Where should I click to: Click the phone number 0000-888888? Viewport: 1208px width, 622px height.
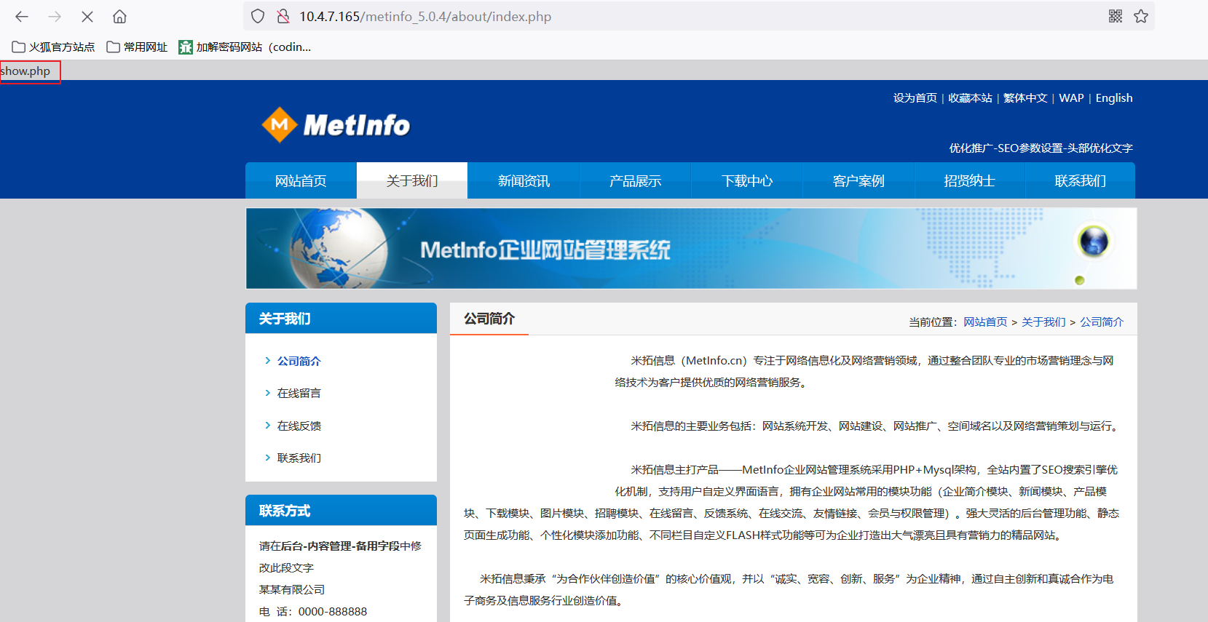[x=333, y=612]
